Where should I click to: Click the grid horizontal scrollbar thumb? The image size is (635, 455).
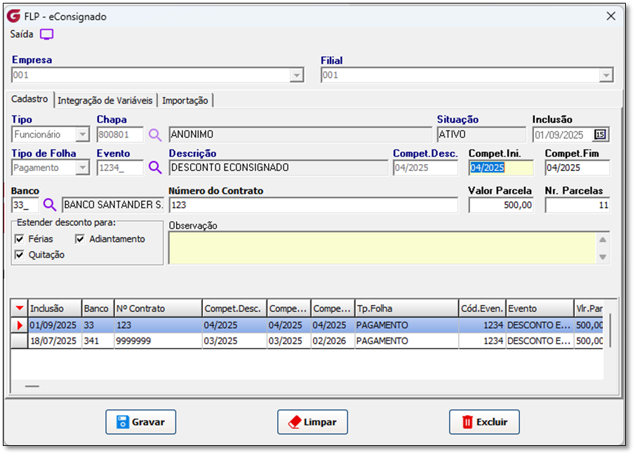click(x=32, y=386)
